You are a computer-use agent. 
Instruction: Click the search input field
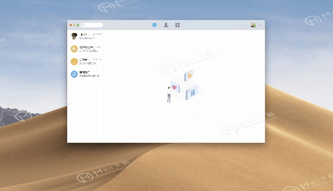point(92,25)
